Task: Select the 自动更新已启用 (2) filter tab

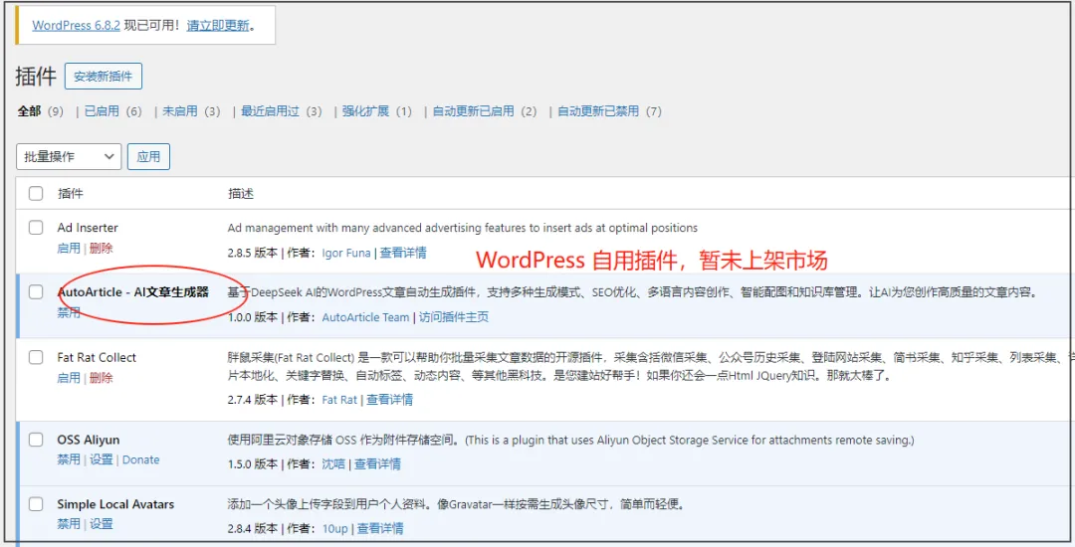Action: tap(485, 111)
